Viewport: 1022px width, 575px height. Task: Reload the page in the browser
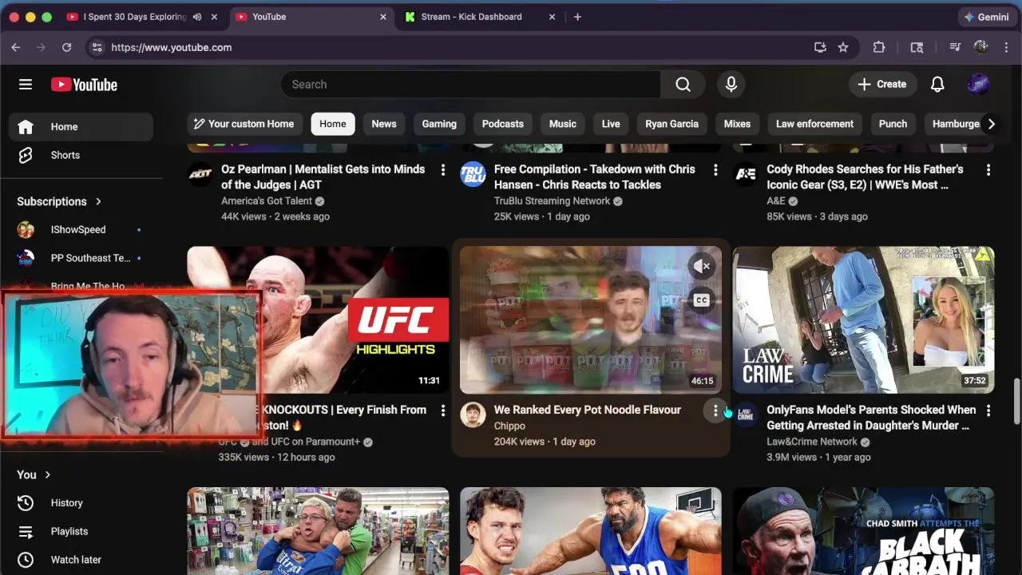[x=67, y=48]
